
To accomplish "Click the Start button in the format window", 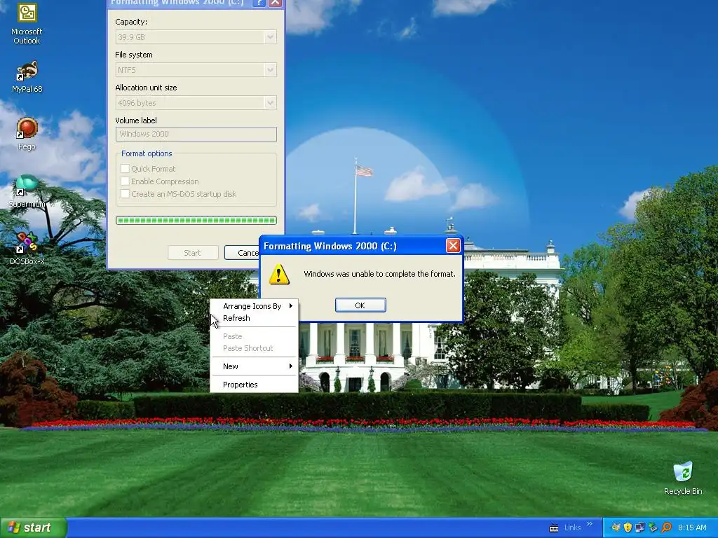I will click(x=193, y=253).
